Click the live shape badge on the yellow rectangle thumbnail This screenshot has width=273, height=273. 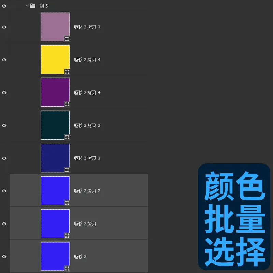click(67, 71)
